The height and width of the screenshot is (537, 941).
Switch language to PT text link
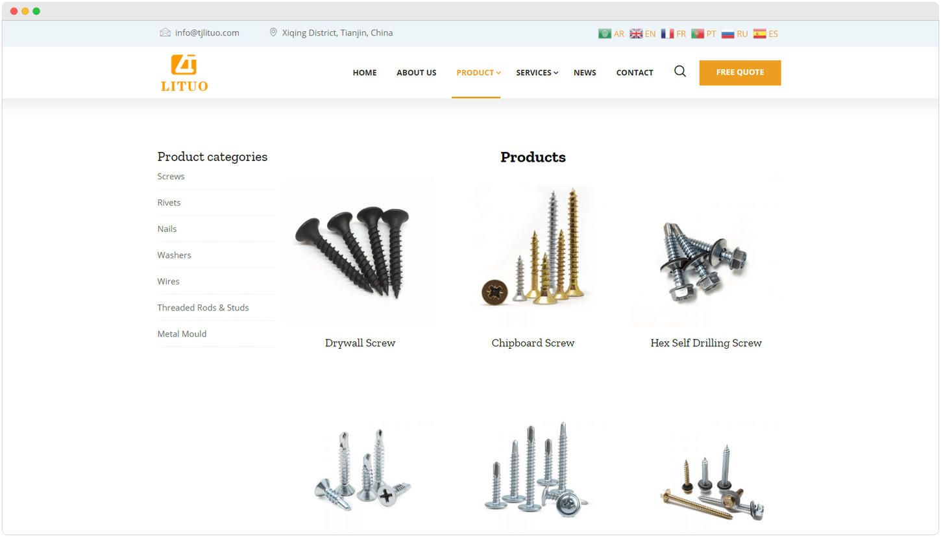point(711,34)
